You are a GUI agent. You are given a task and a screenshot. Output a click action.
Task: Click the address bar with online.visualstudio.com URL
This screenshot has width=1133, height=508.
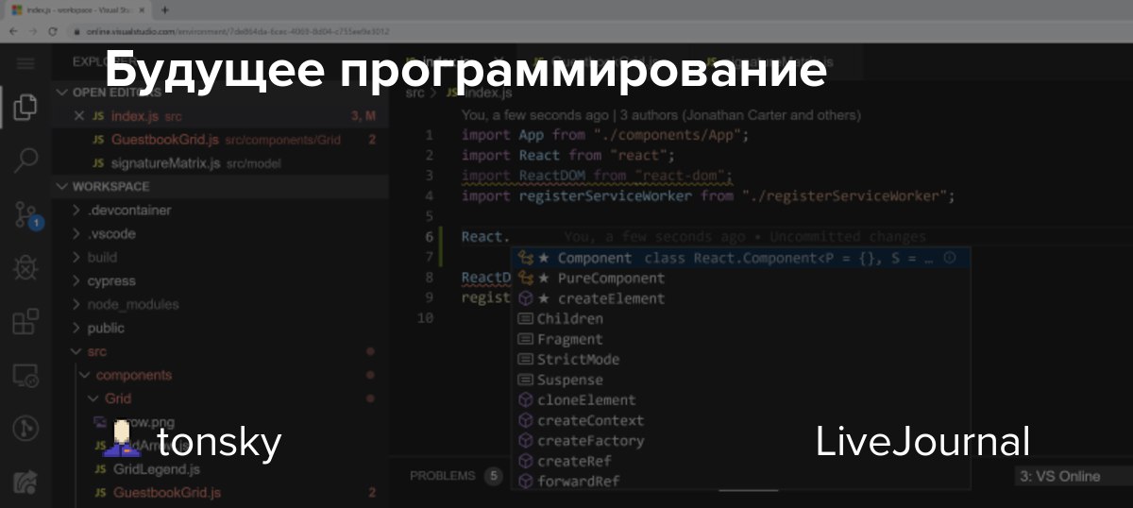[236, 31]
